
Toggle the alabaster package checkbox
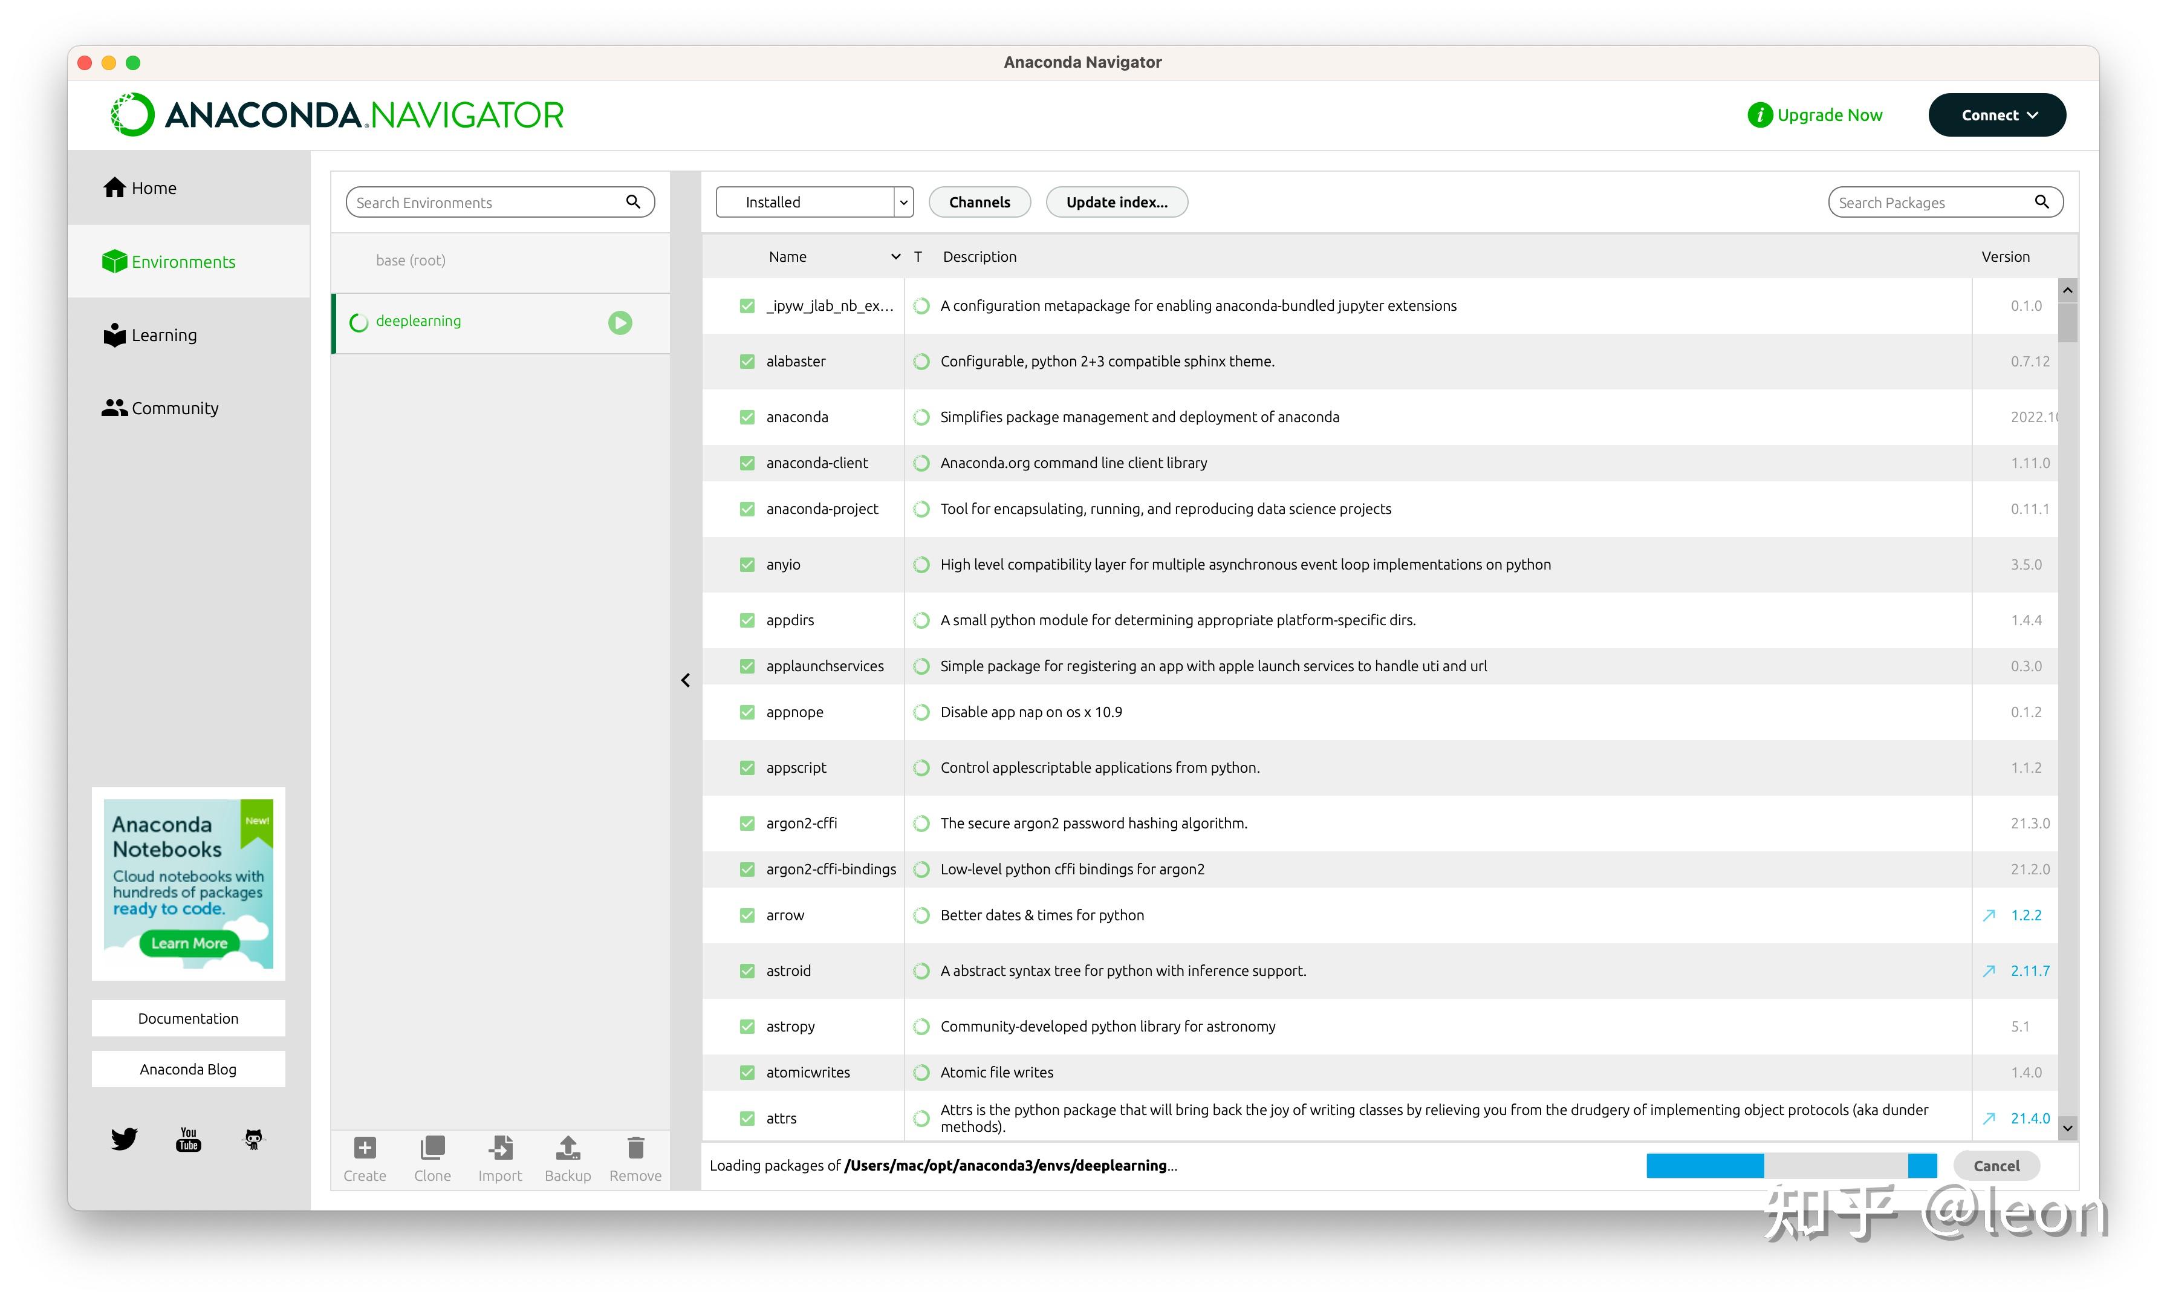point(747,362)
